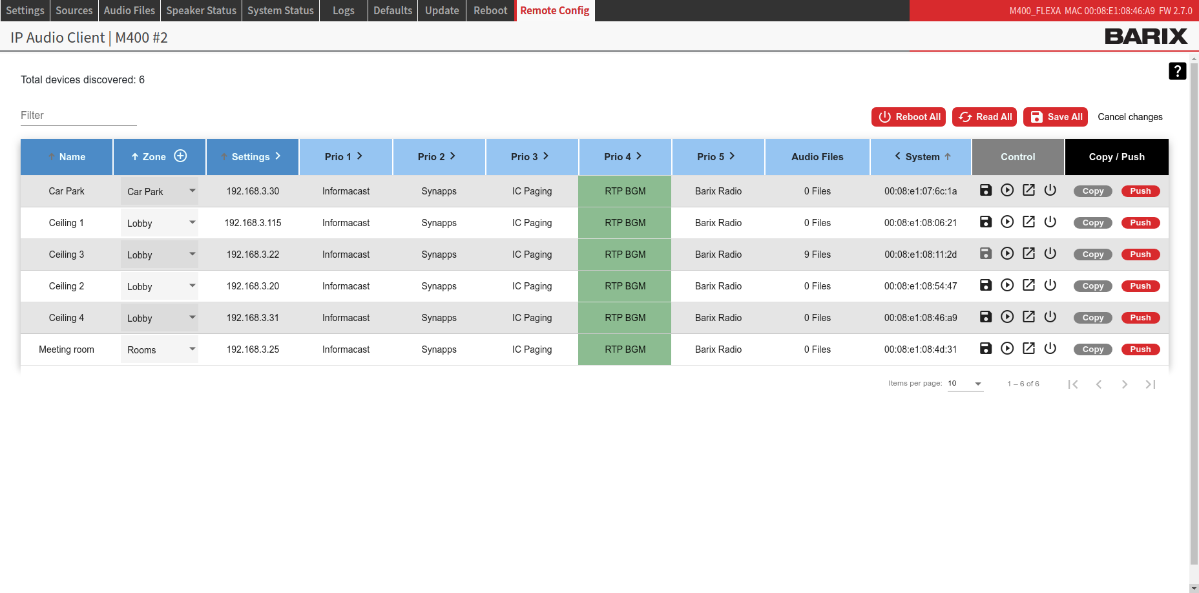Viewport: 1199px width, 593px height.
Task: Click the play icon for Ceiling 4 row
Action: click(x=1007, y=317)
